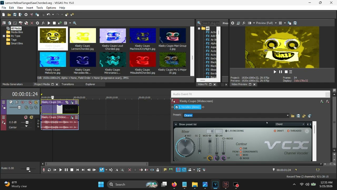Expand the Show preset list arrow
Viewport: 337px width, 190px height.
point(176,124)
